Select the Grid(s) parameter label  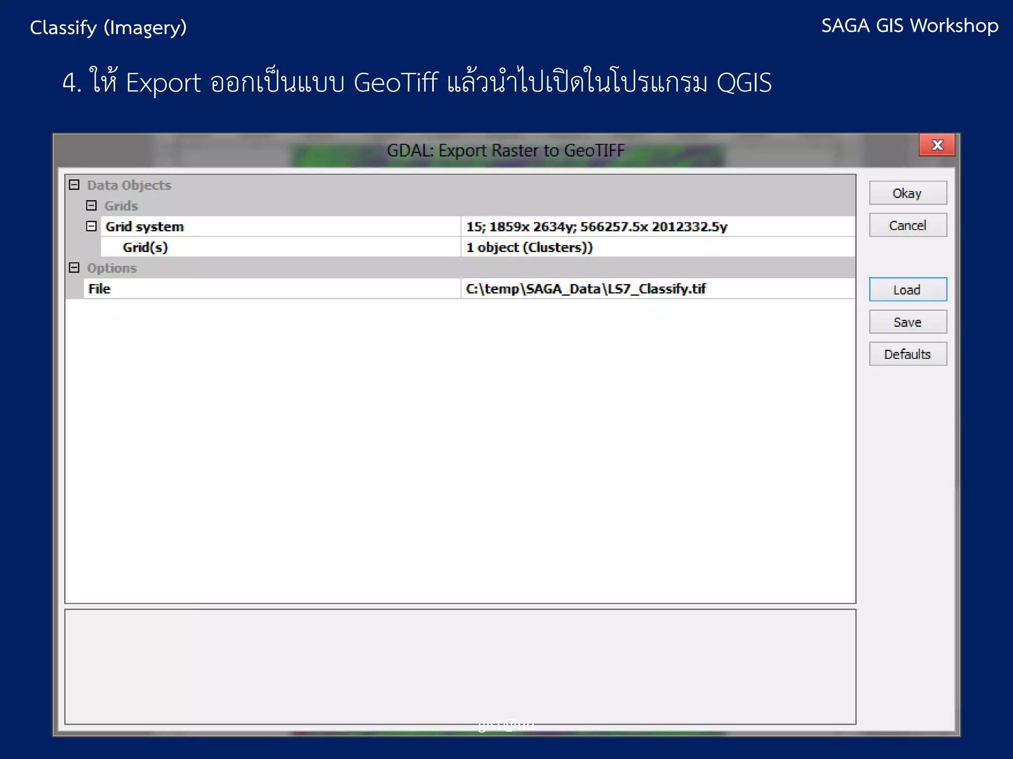pyautogui.click(x=280, y=247)
